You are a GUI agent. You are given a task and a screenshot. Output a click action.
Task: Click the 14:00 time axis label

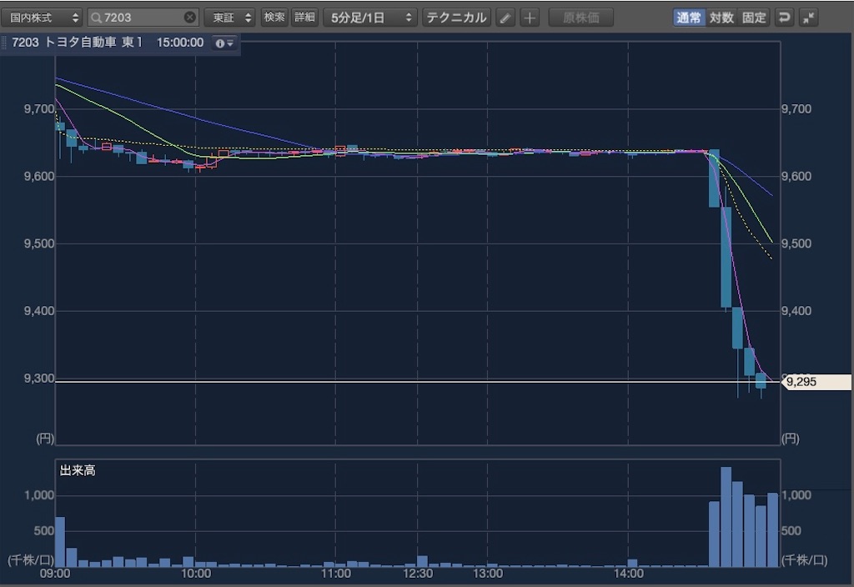pyautogui.click(x=628, y=574)
